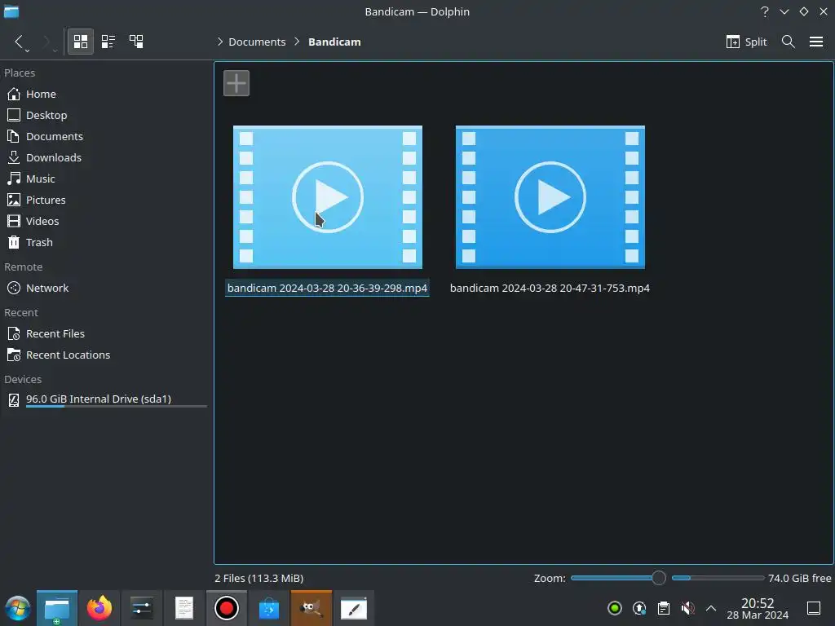Select the 20-47-31-753 video thumbnail
Image resolution: width=835 pixels, height=626 pixels.
click(x=550, y=197)
